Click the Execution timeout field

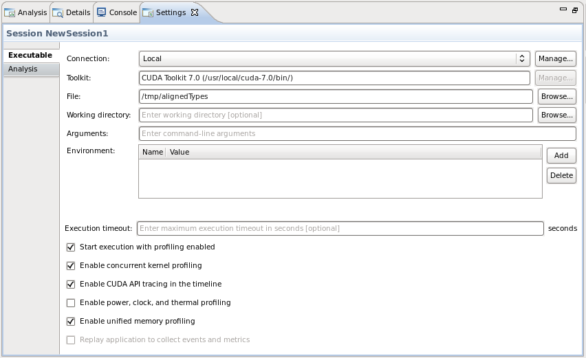[340, 228]
